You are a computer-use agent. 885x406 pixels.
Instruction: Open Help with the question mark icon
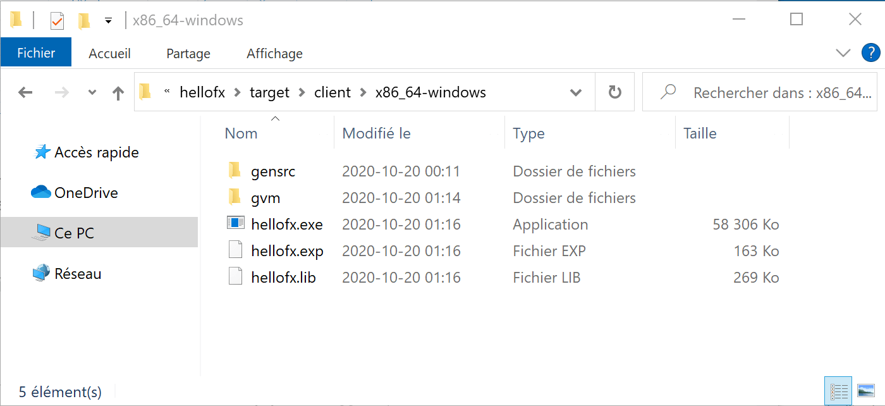coord(871,53)
